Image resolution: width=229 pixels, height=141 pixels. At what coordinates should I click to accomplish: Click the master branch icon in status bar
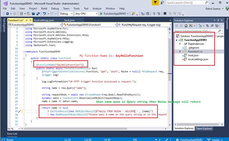pyautogui.click(x=209, y=140)
